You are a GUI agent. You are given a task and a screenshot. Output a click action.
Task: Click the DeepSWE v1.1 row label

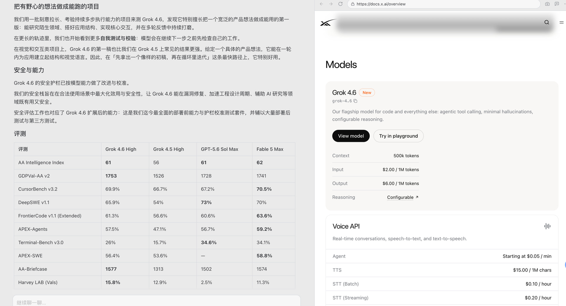34,202
